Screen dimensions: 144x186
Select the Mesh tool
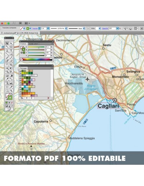click(x=7, y=76)
